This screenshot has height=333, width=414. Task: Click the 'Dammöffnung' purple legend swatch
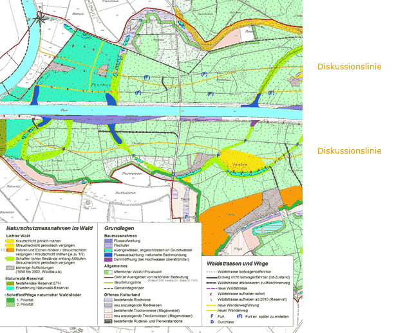[109, 259]
